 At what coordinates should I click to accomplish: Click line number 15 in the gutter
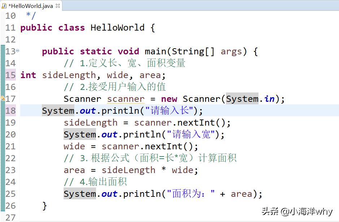coord(10,75)
